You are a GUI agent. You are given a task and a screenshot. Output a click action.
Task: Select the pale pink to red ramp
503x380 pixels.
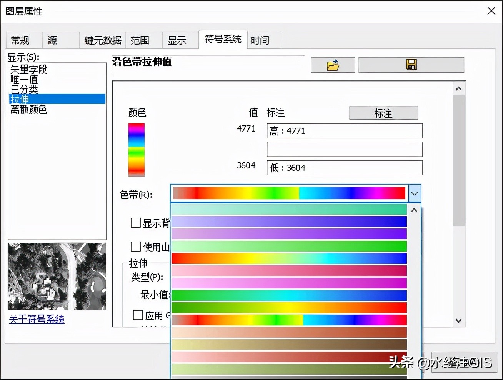(289, 357)
